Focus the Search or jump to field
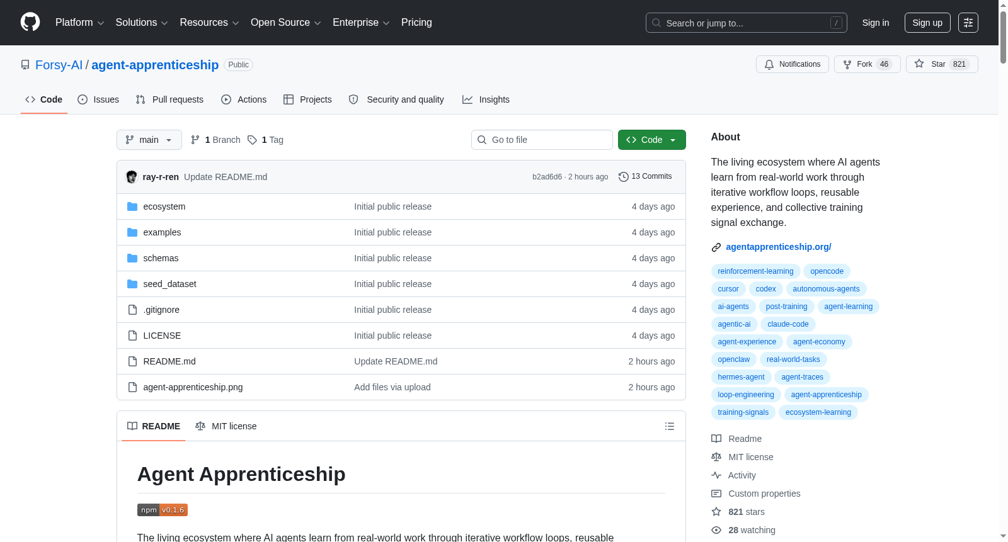The image size is (1008, 542). point(747,23)
